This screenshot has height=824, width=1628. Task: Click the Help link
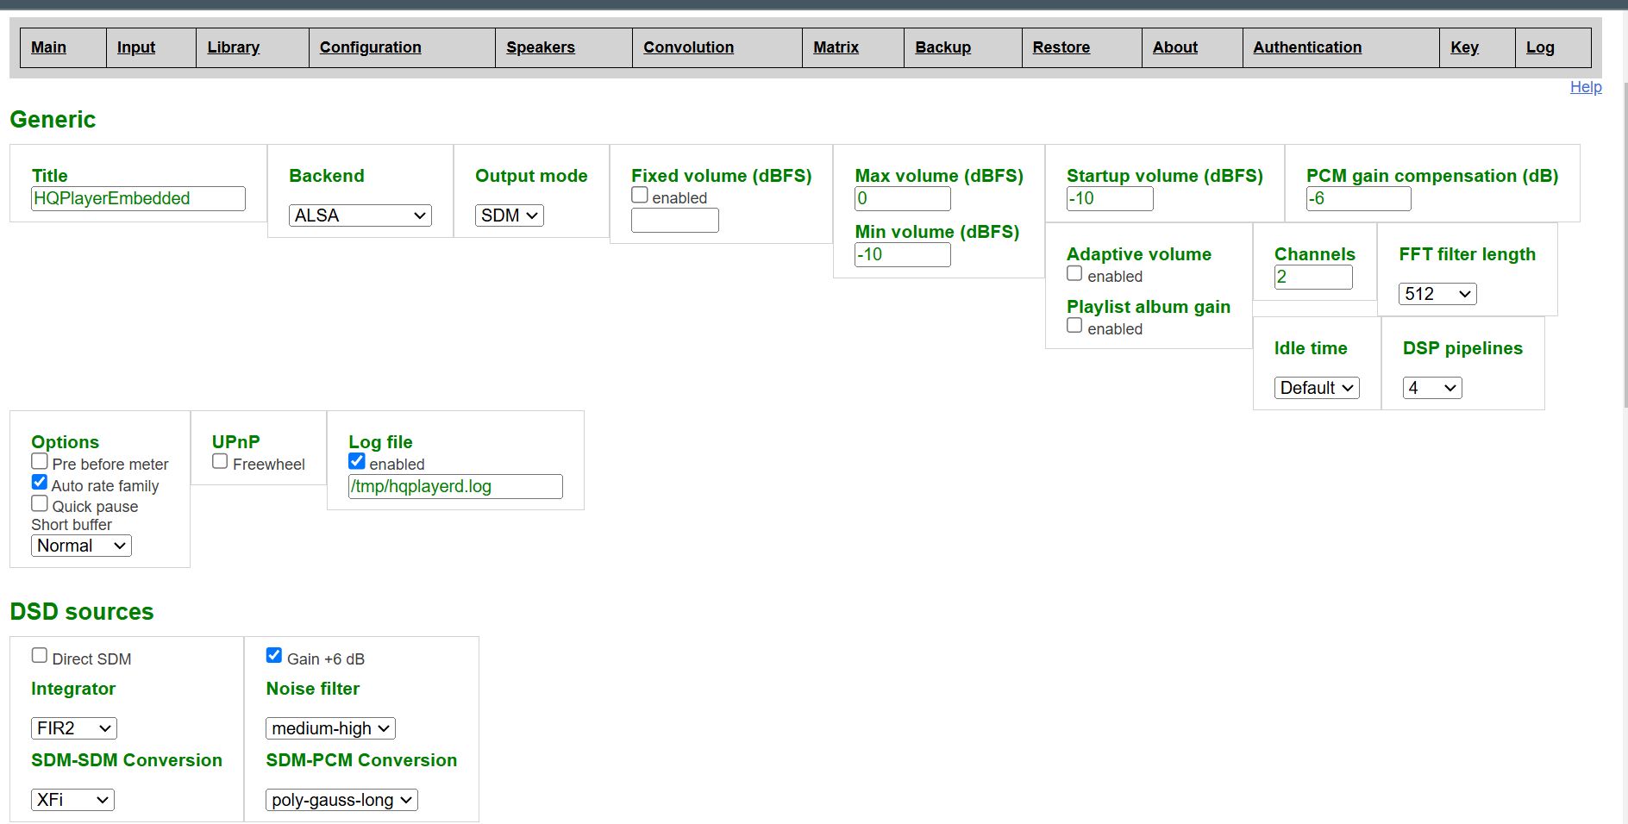pos(1585,87)
